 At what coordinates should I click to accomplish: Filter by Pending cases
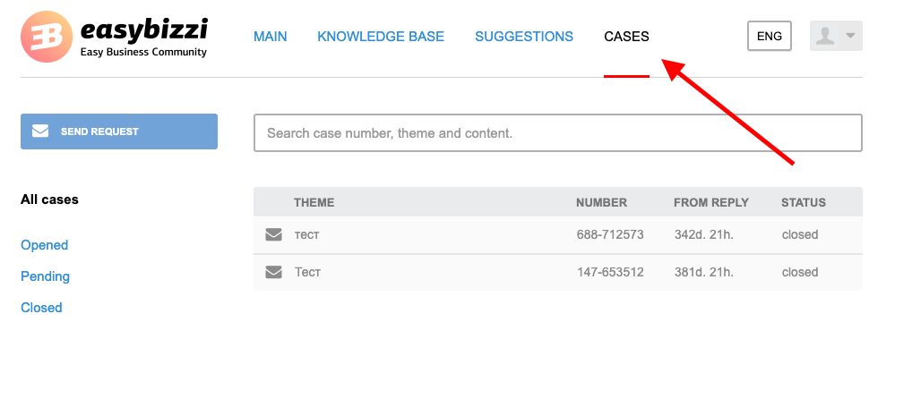coord(45,276)
